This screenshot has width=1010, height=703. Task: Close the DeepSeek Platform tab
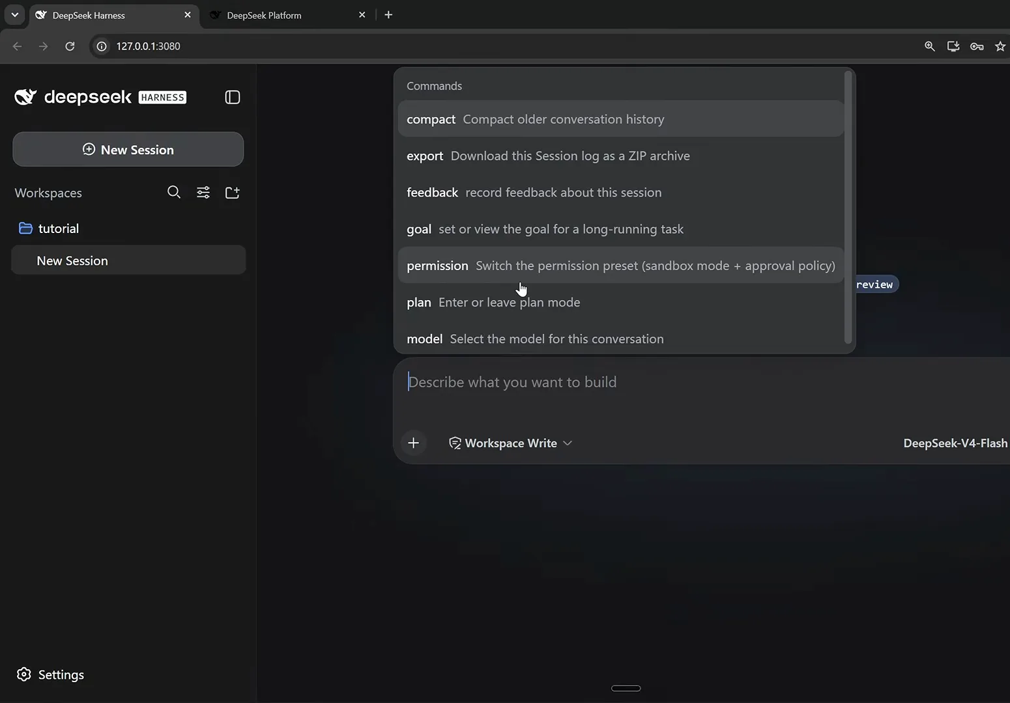click(x=362, y=14)
